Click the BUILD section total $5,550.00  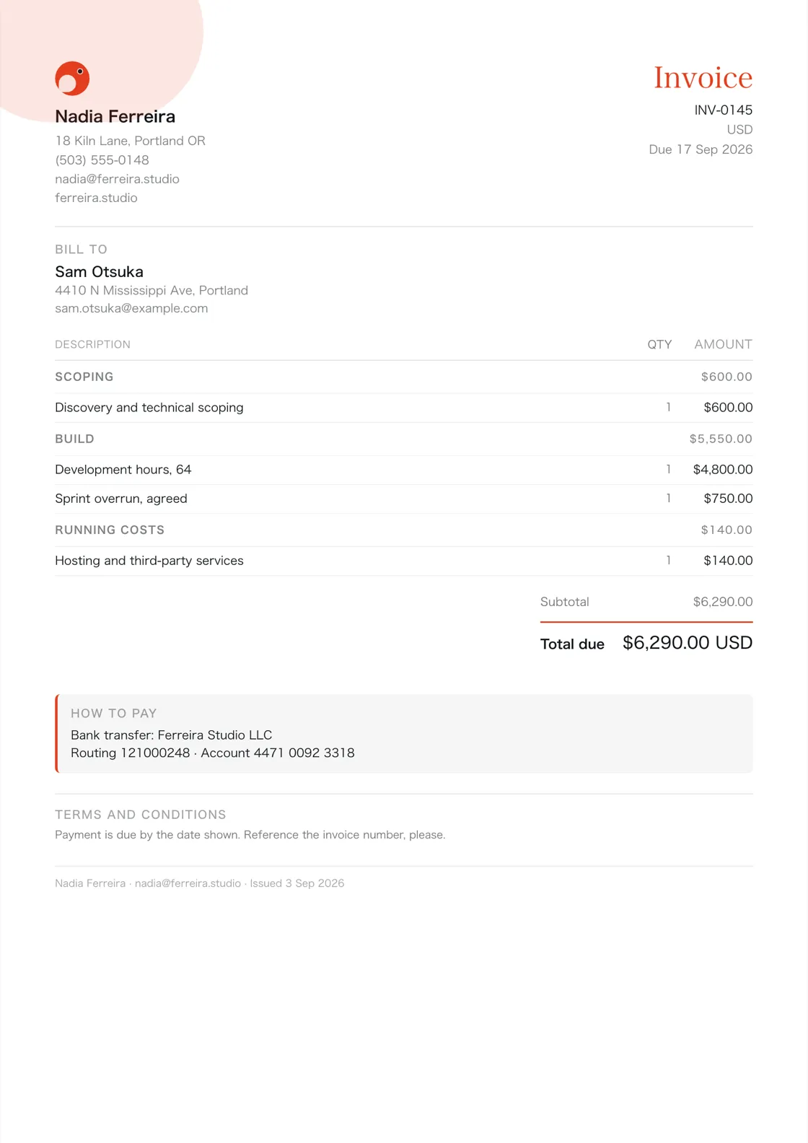(x=721, y=439)
